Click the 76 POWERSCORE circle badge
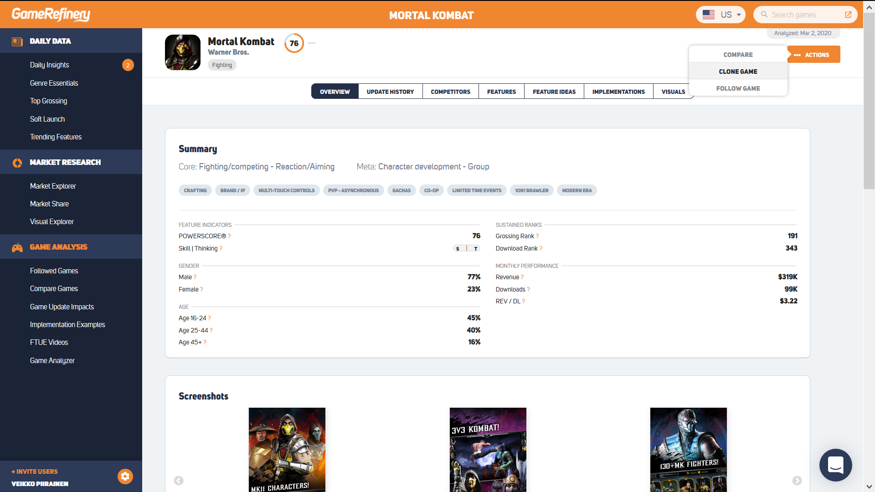 coord(294,43)
